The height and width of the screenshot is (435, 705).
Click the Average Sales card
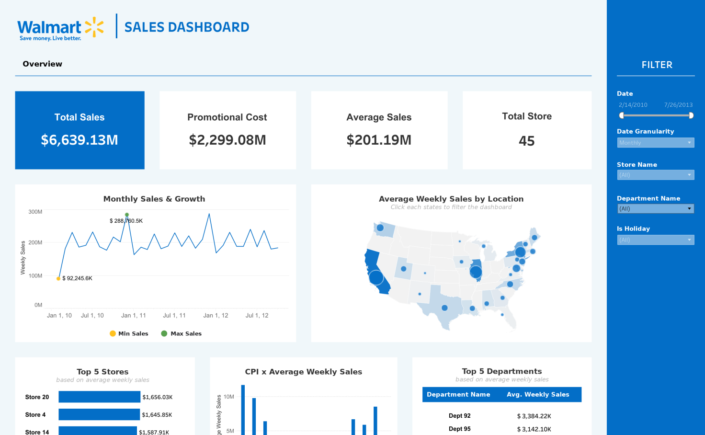tap(379, 130)
